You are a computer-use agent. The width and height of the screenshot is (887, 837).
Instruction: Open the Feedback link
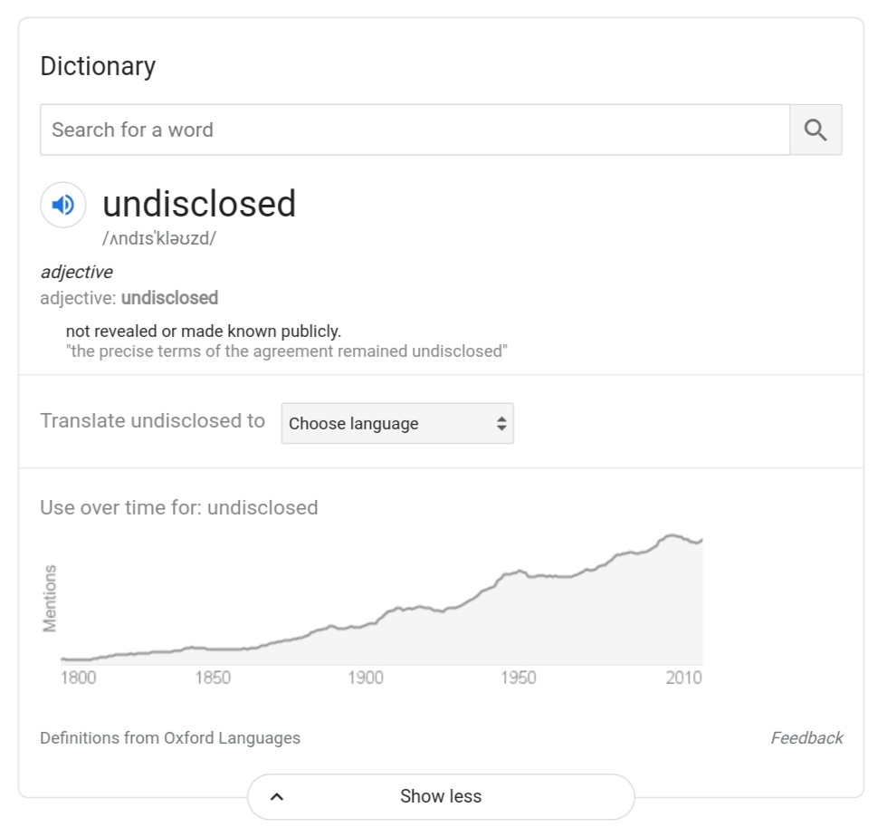pos(806,738)
